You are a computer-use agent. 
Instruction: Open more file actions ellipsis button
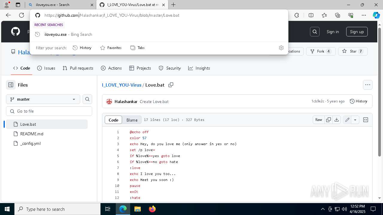click(368, 85)
